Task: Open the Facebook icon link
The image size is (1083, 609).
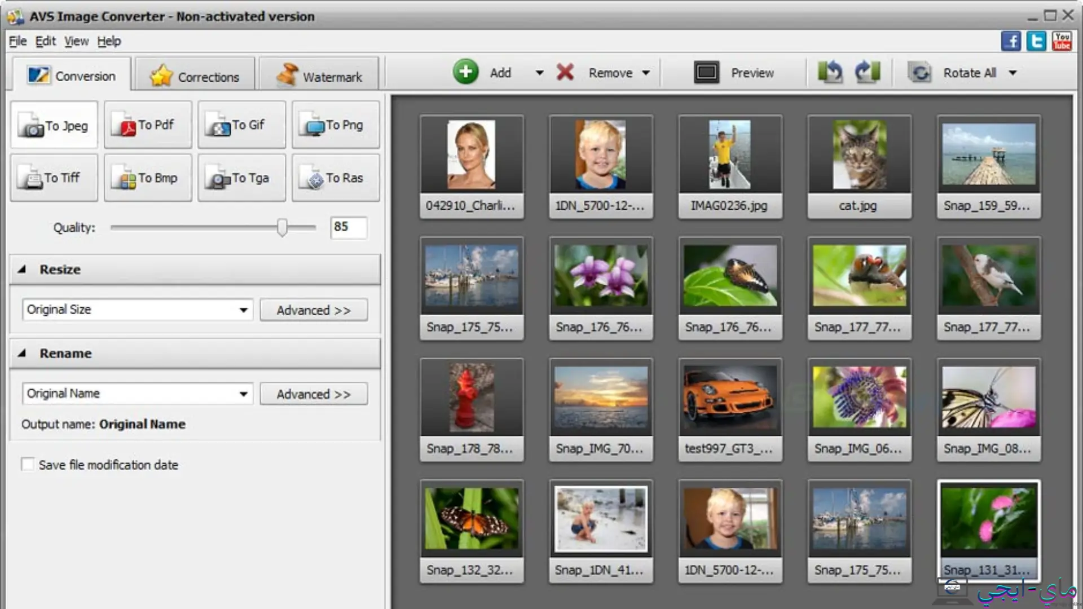Action: point(1011,41)
